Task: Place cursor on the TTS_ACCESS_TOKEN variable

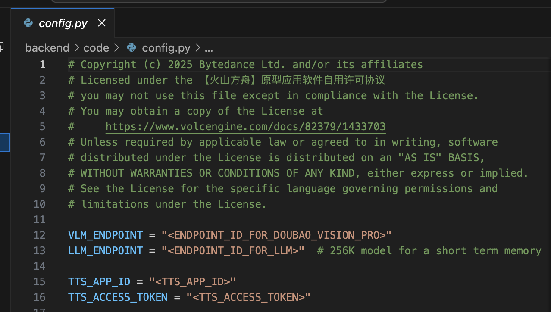Action: pyautogui.click(x=118, y=297)
